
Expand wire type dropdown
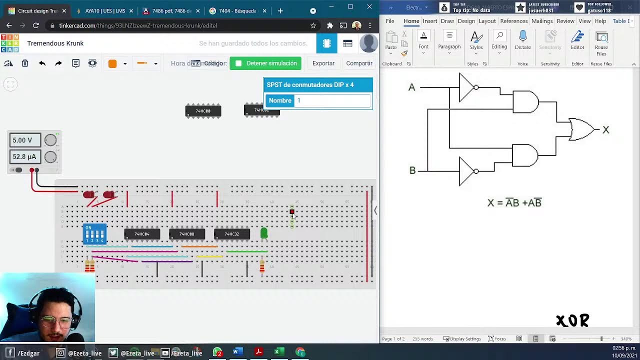155,64
